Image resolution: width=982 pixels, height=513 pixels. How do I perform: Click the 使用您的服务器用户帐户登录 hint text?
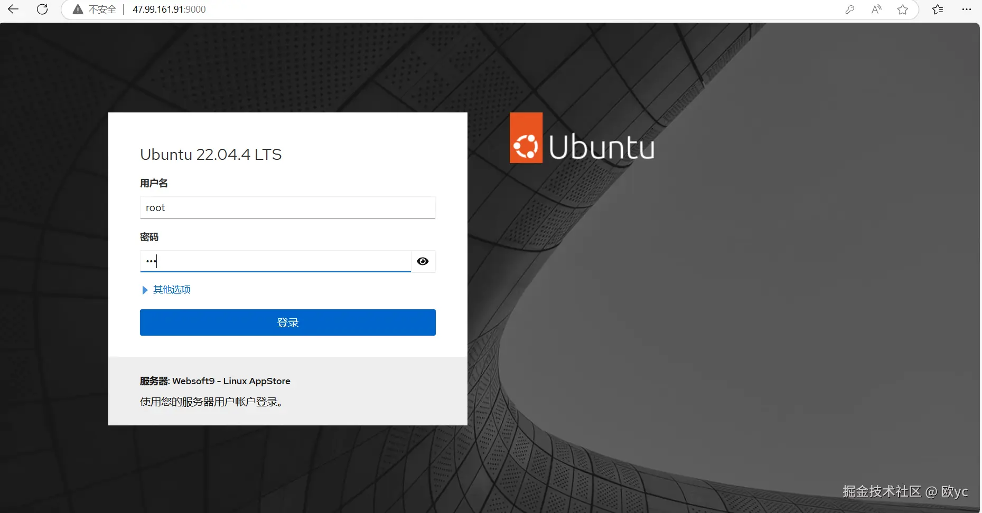(212, 402)
